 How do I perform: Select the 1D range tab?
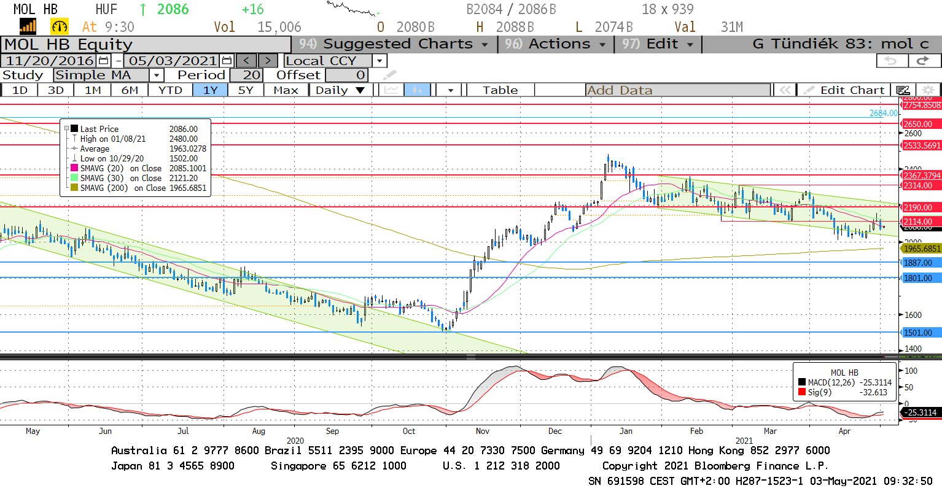tap(20, 90)
